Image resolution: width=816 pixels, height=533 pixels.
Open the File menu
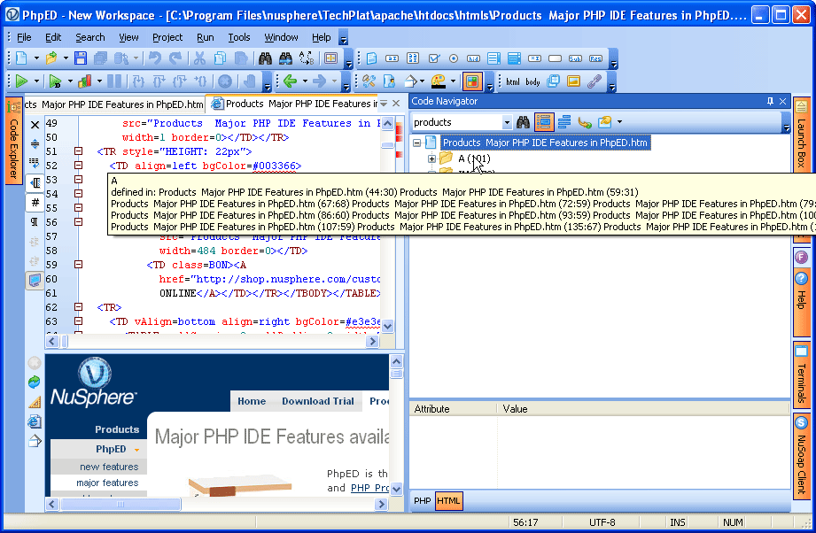click(x=24, y=37)
